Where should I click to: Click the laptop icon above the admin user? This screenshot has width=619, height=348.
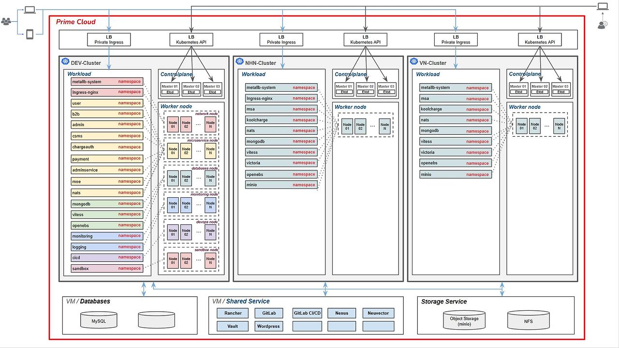603,6
